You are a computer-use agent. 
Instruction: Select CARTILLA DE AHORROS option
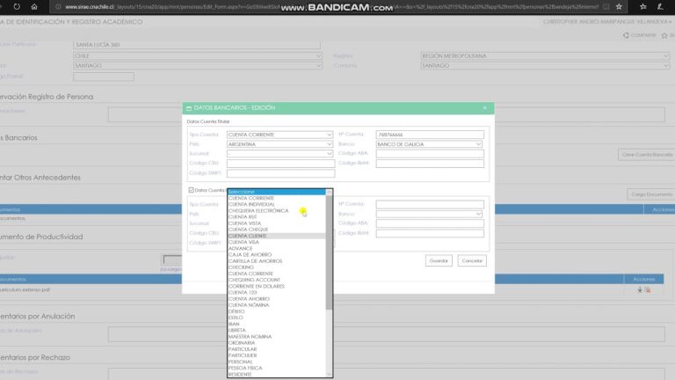coord(276,261)
